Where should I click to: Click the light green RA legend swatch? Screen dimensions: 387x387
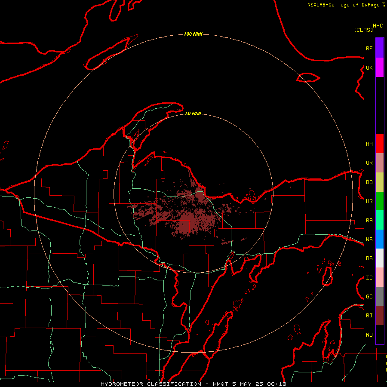coord(380,220)
